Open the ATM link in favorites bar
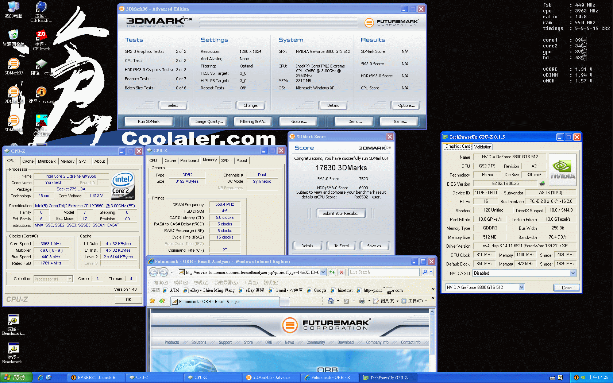The width and height of the screenshot is (613, 383). [171, 290]
